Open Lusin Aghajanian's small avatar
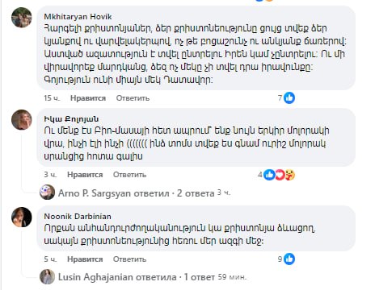This screenshot has width=375, height=290. click(x=47, y=276)
